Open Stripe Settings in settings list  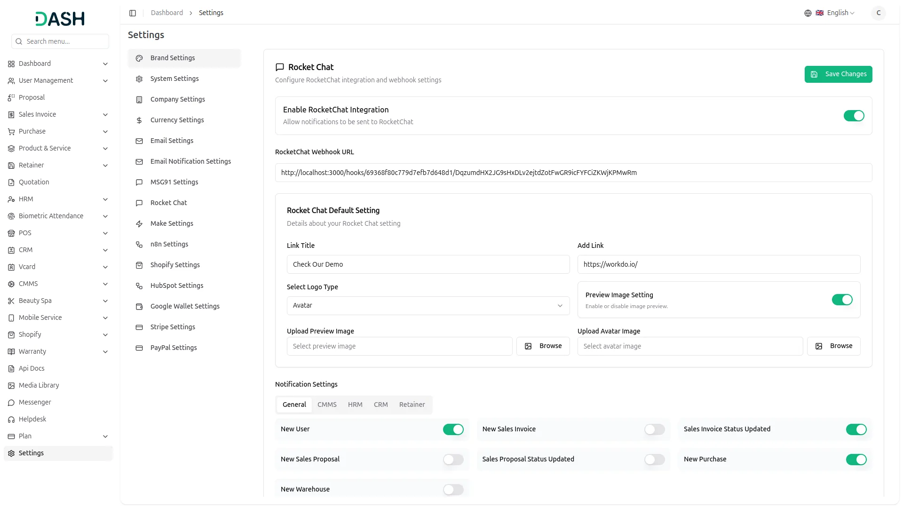pyautogui.click(x=173, y=327)
